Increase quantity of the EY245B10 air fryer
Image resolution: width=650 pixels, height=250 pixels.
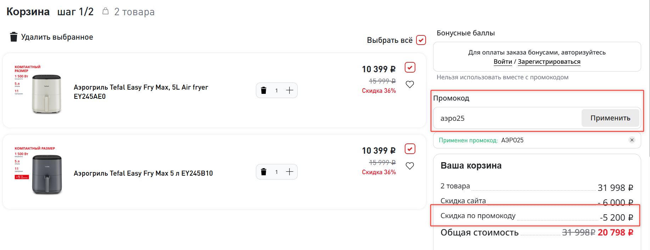[x=290, y=172]
